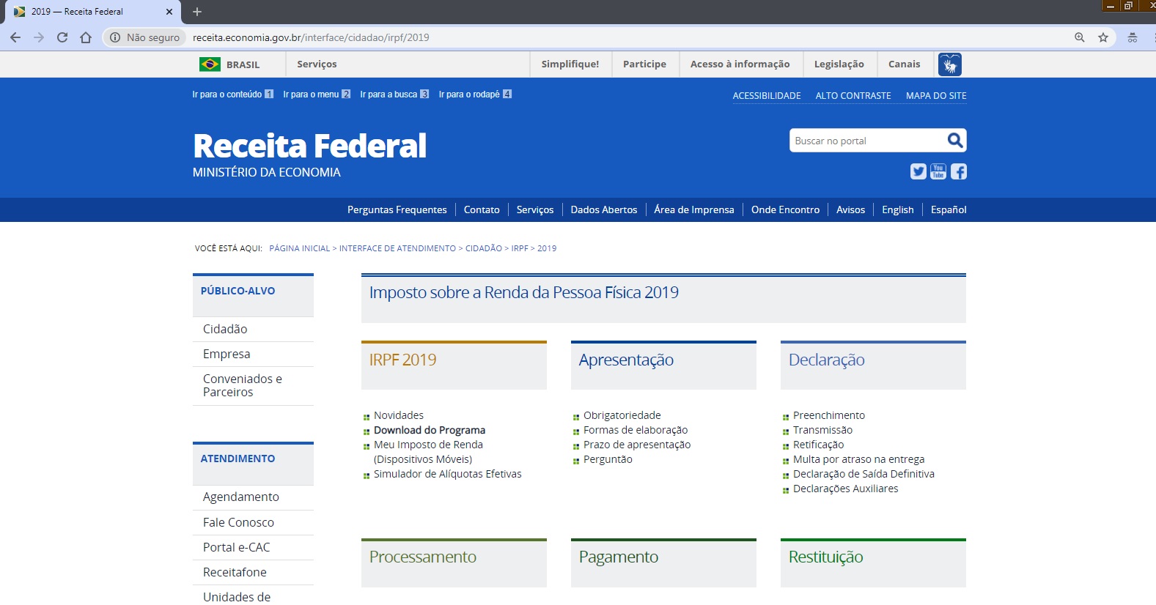
Task: Open the Legislação menu item
Action: (839, 64)
